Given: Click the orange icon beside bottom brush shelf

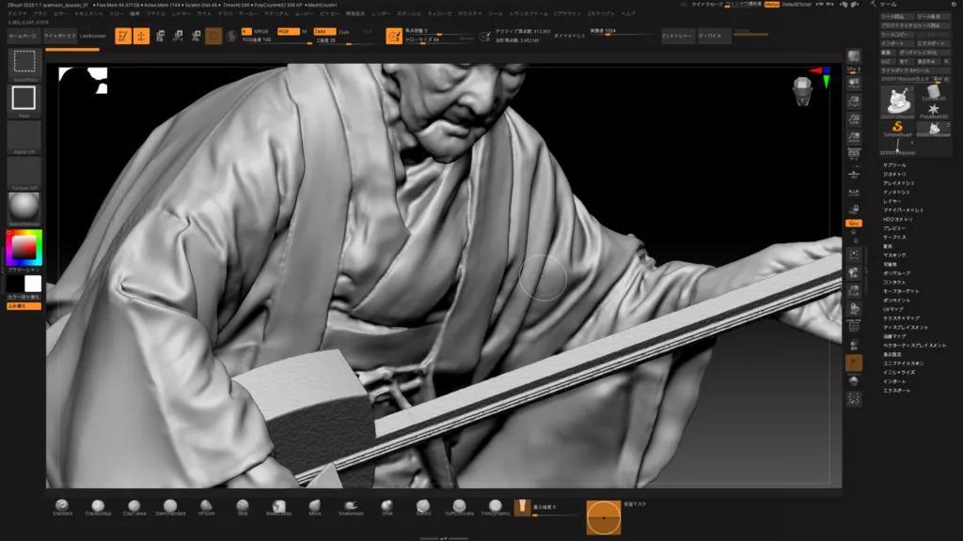Looking at the screenshot, I should pyautogui.click(x=522, y=507).
